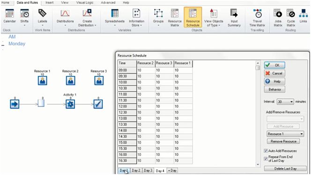Select the start point arrow object
The image size is (311, 175).
pos(15,104)
